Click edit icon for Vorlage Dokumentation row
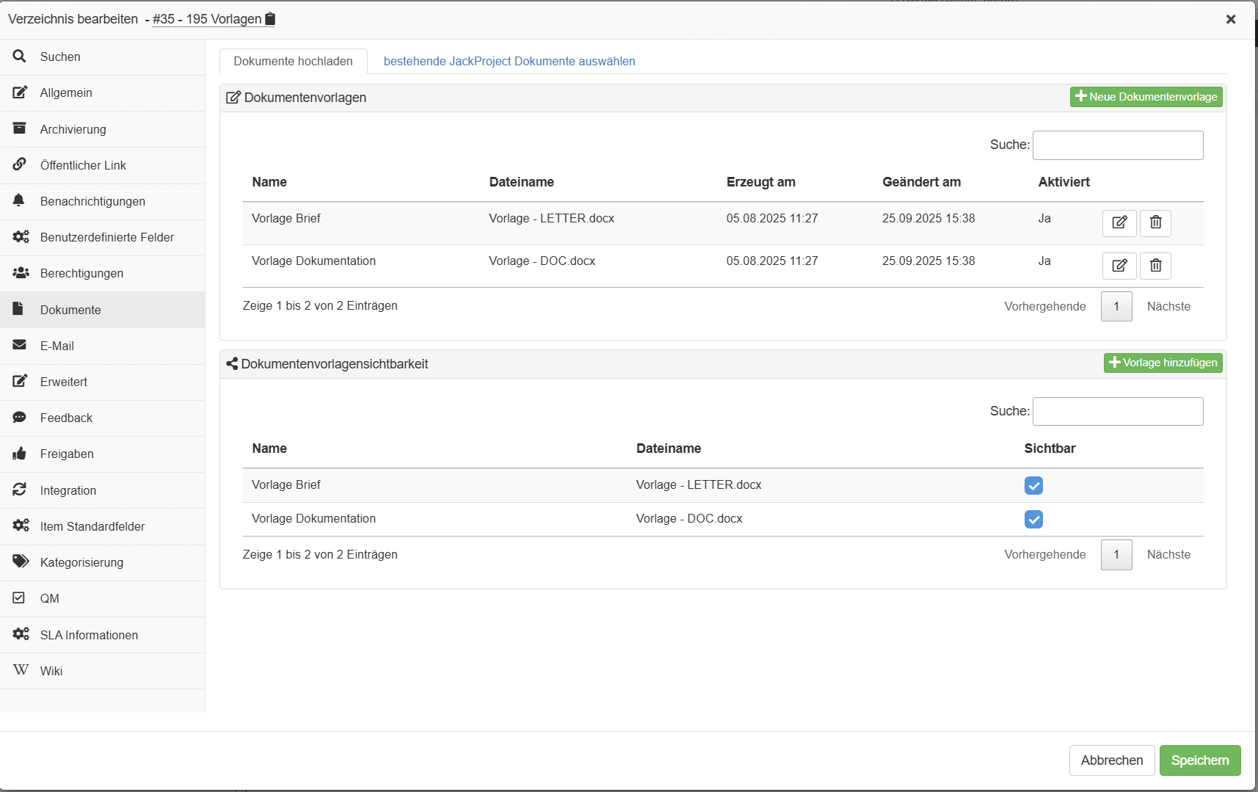The height and width of the screenshot is (792, 1258). coord(1119,266)
